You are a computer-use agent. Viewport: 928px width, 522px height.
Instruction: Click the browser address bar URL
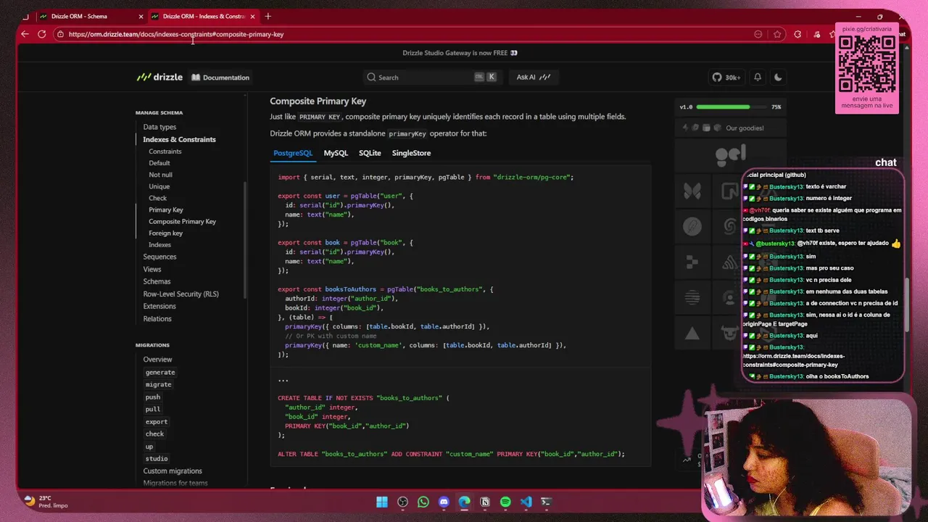pyautogui.click(x=176, y=34)
